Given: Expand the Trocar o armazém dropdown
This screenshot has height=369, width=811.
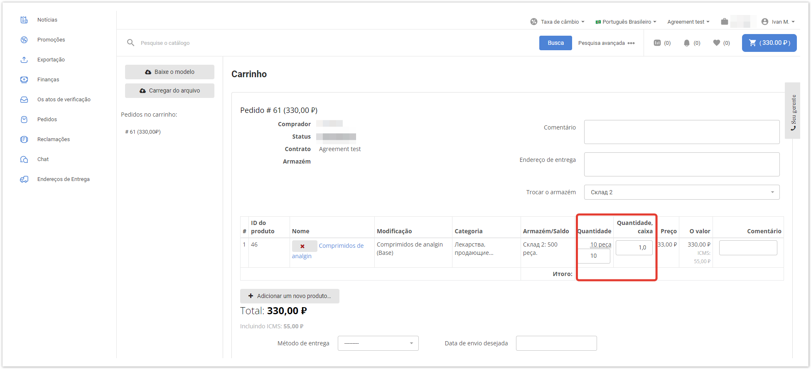Looking at the screenshot, I should (681, 192).
